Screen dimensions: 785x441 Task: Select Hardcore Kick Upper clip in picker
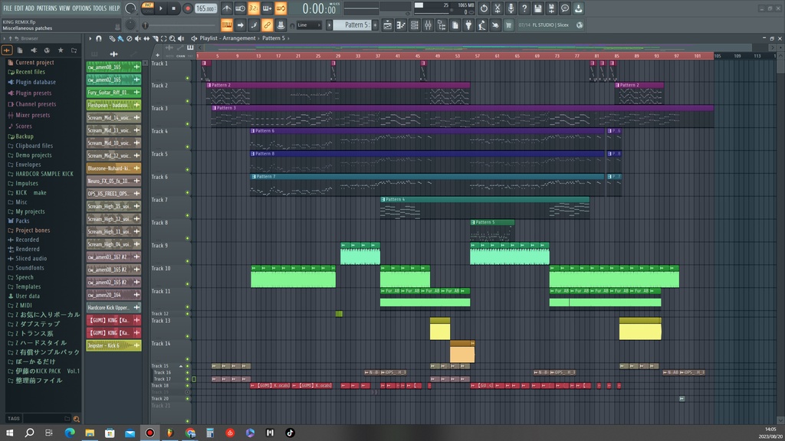[x=113, y=308]
